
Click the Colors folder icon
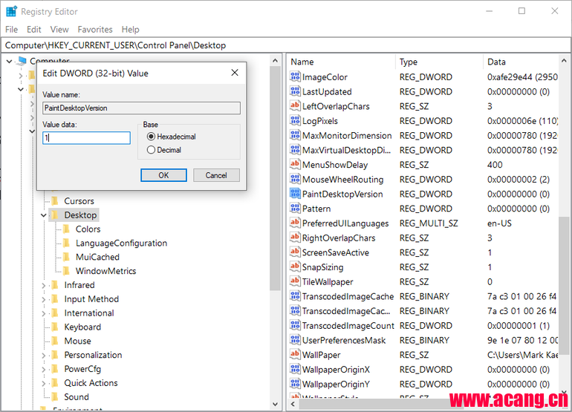pyautogui.click(x=66, y=229)
